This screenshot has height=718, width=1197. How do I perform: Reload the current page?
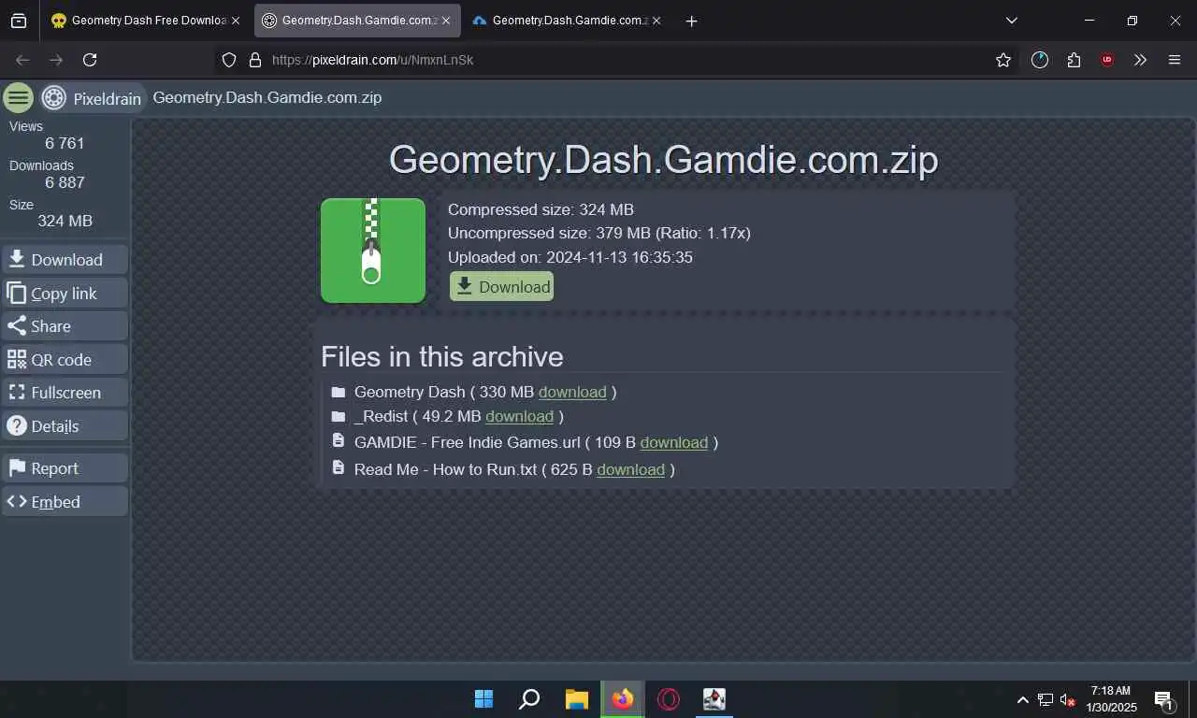pyautogui.click(x=90, y=60)
